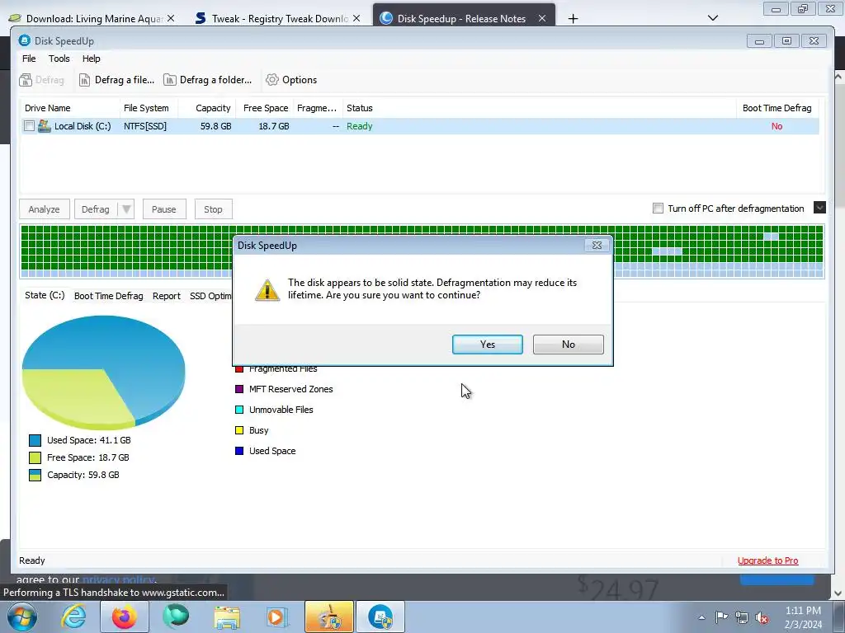Click the 59.8 GB capacity cell
Viewport: 845px width, 633px height.
point(215,126)
